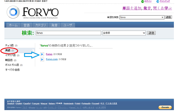
Task: Open その他の言語 other languages link
Action: pyautogui.click(x=111, y=104)
